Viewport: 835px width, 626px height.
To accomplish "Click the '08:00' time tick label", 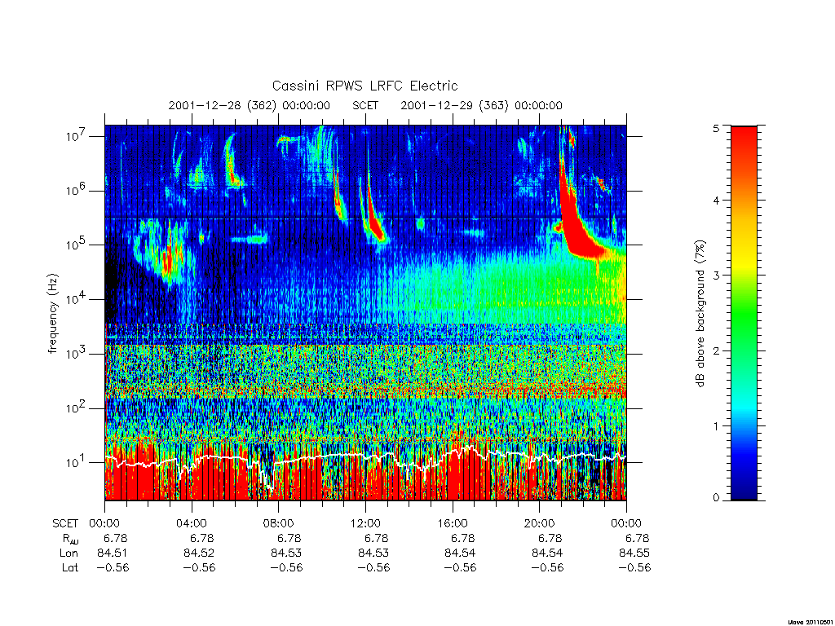I will 279,523.
